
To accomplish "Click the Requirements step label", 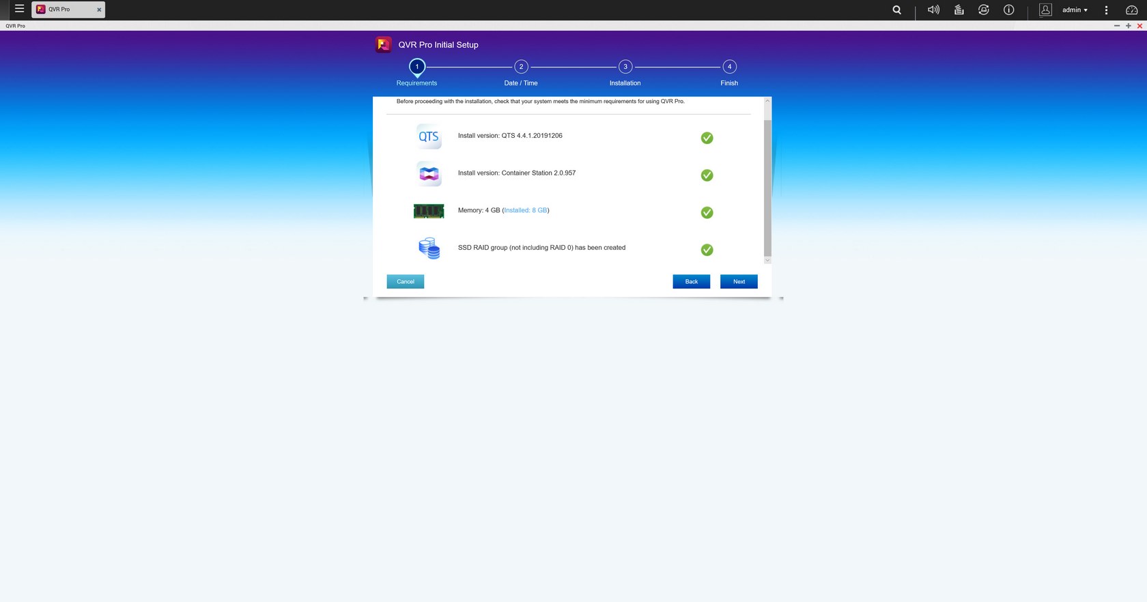I will pos(416,83).
